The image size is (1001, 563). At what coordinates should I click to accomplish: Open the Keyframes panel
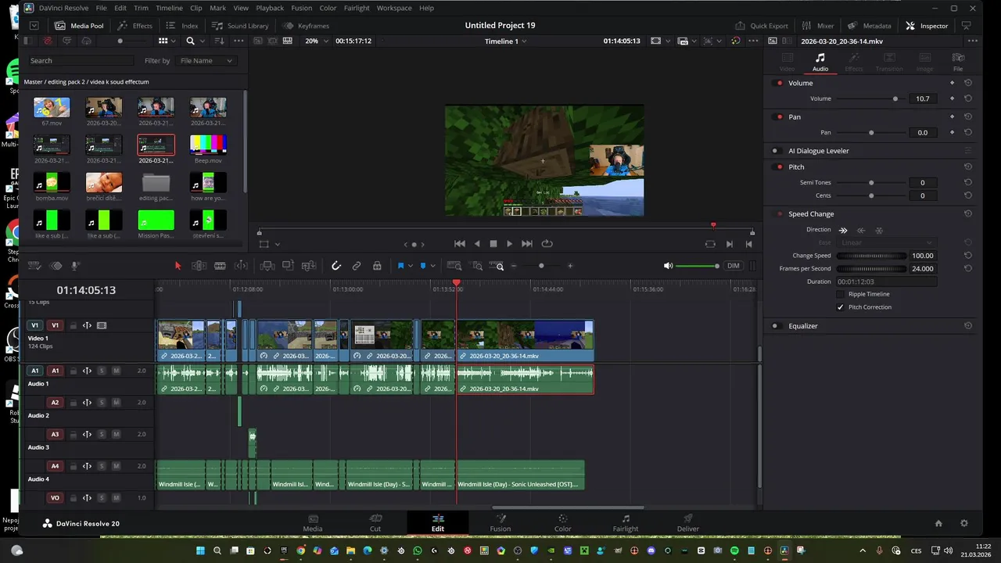click(x=306, y=26)
